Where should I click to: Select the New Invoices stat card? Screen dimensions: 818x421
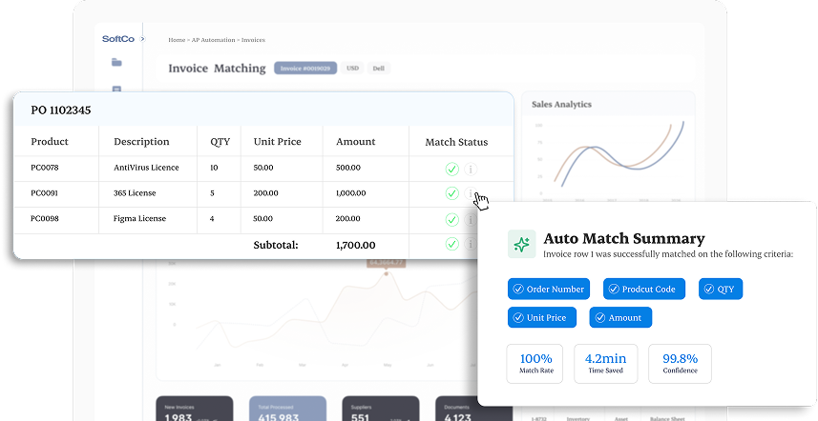[x=194, y=409]
